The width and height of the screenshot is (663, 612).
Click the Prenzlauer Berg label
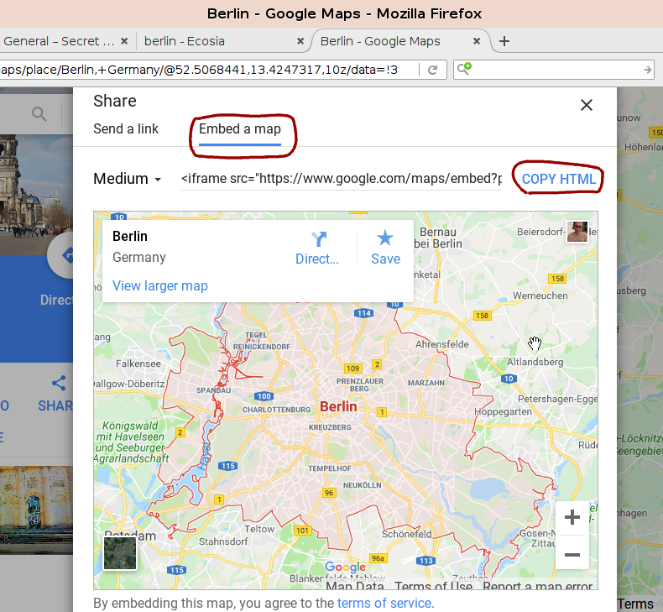tap(360, 384)
